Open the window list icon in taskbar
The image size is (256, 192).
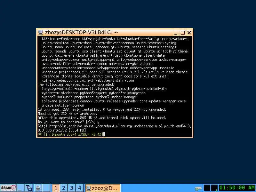pos(29,188)
